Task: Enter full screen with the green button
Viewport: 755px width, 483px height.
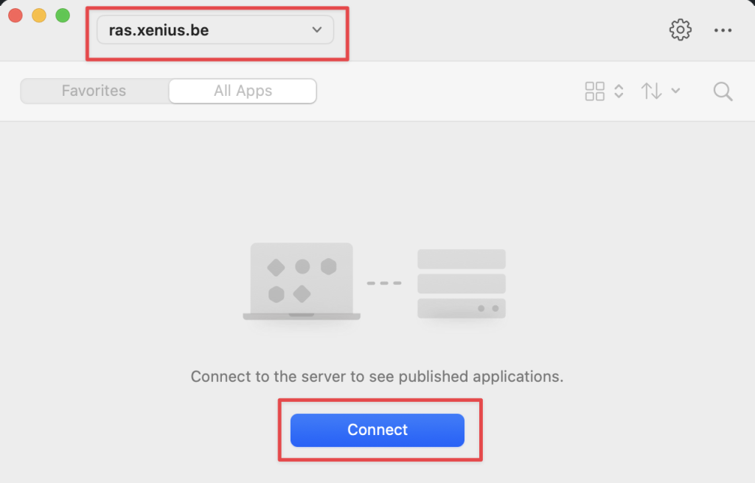Action: (63, 15)
